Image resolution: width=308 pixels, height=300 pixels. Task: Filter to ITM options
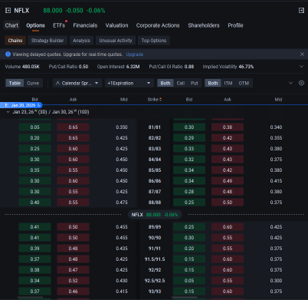coord(228,83)
